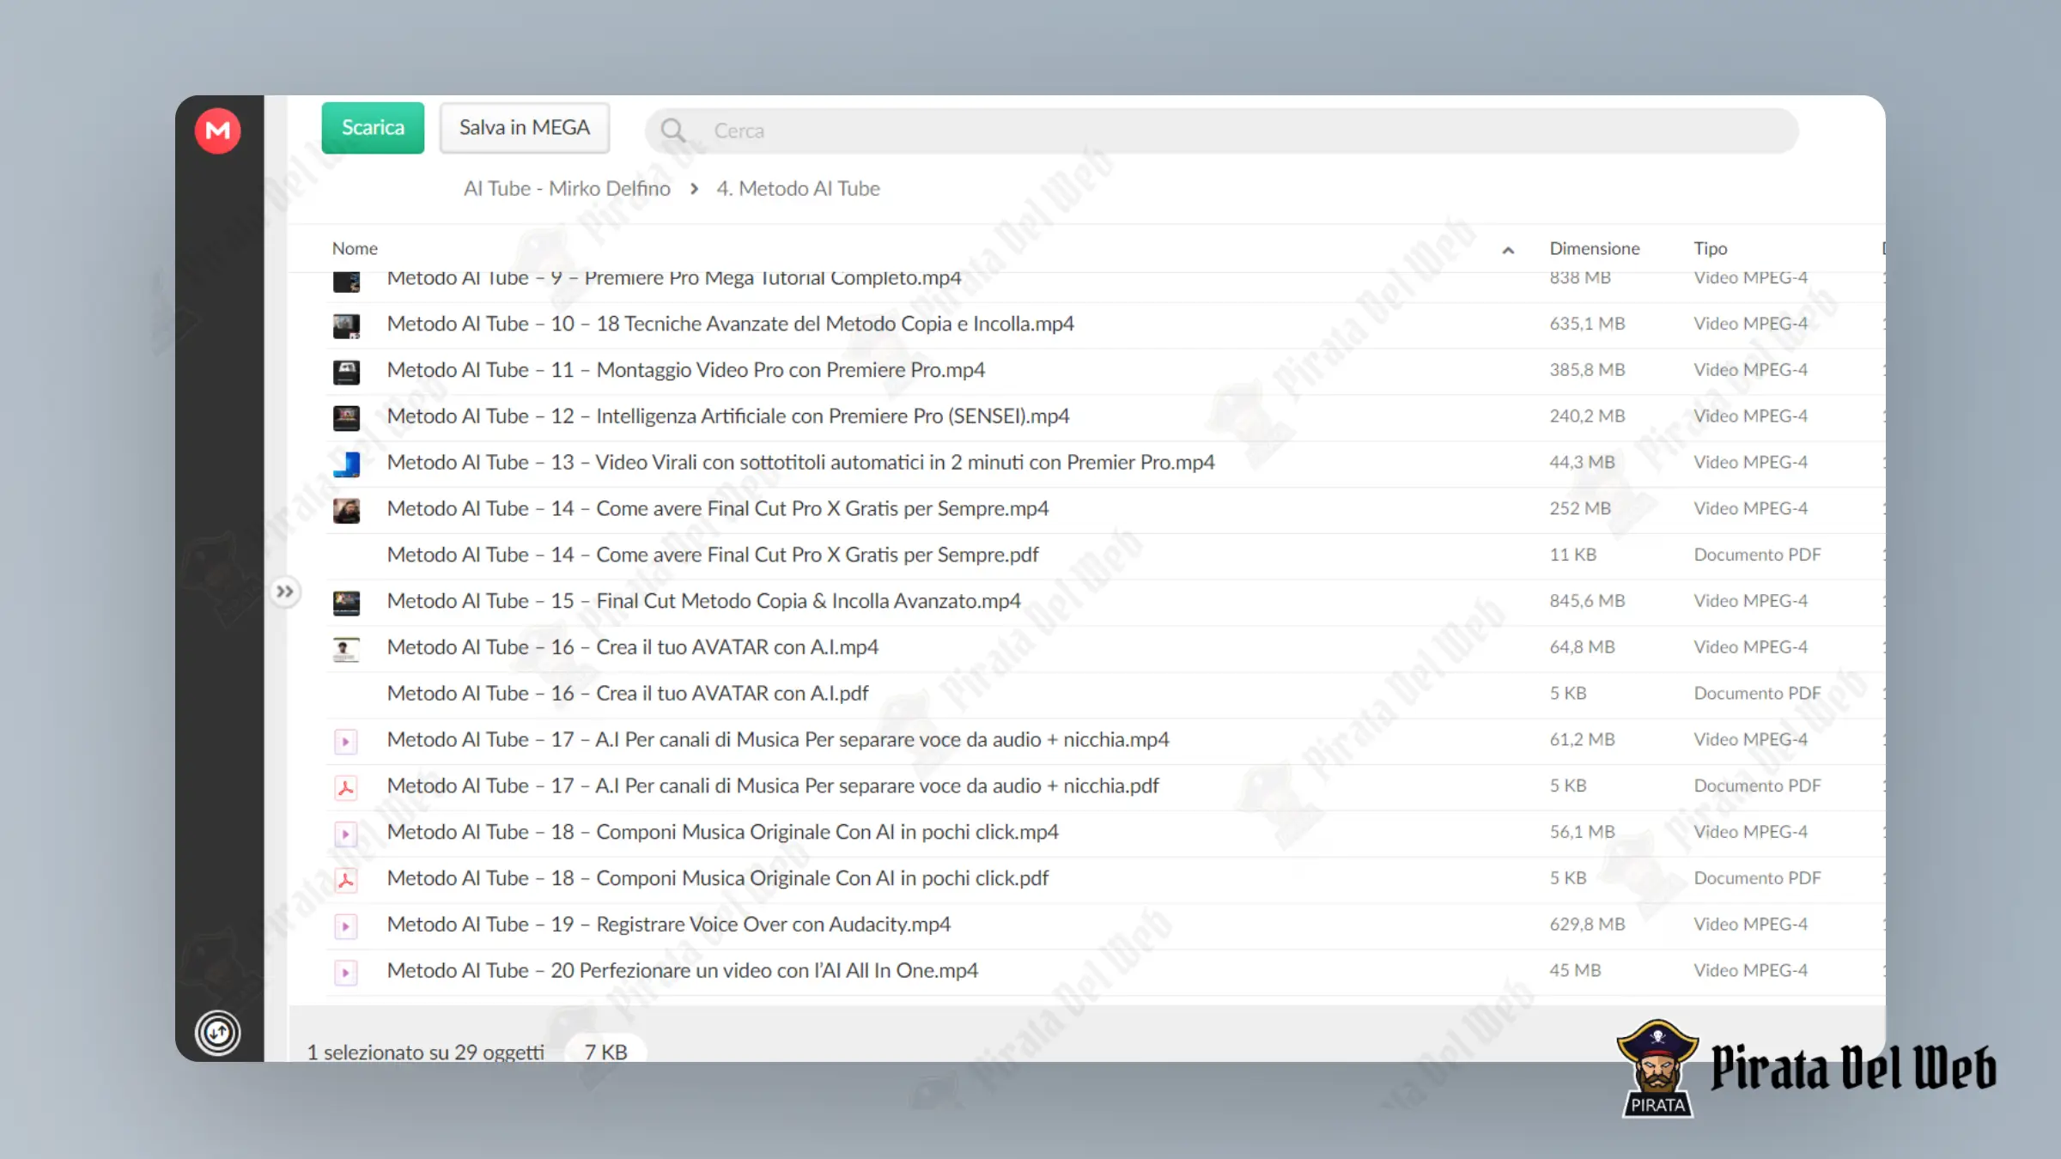Click the red MEGA logo icon

point(217,130)
